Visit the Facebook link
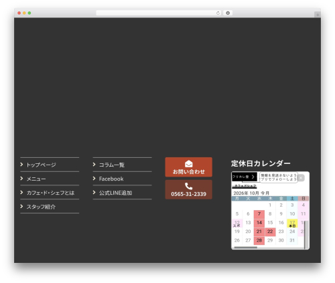 [x=111, y=179]
